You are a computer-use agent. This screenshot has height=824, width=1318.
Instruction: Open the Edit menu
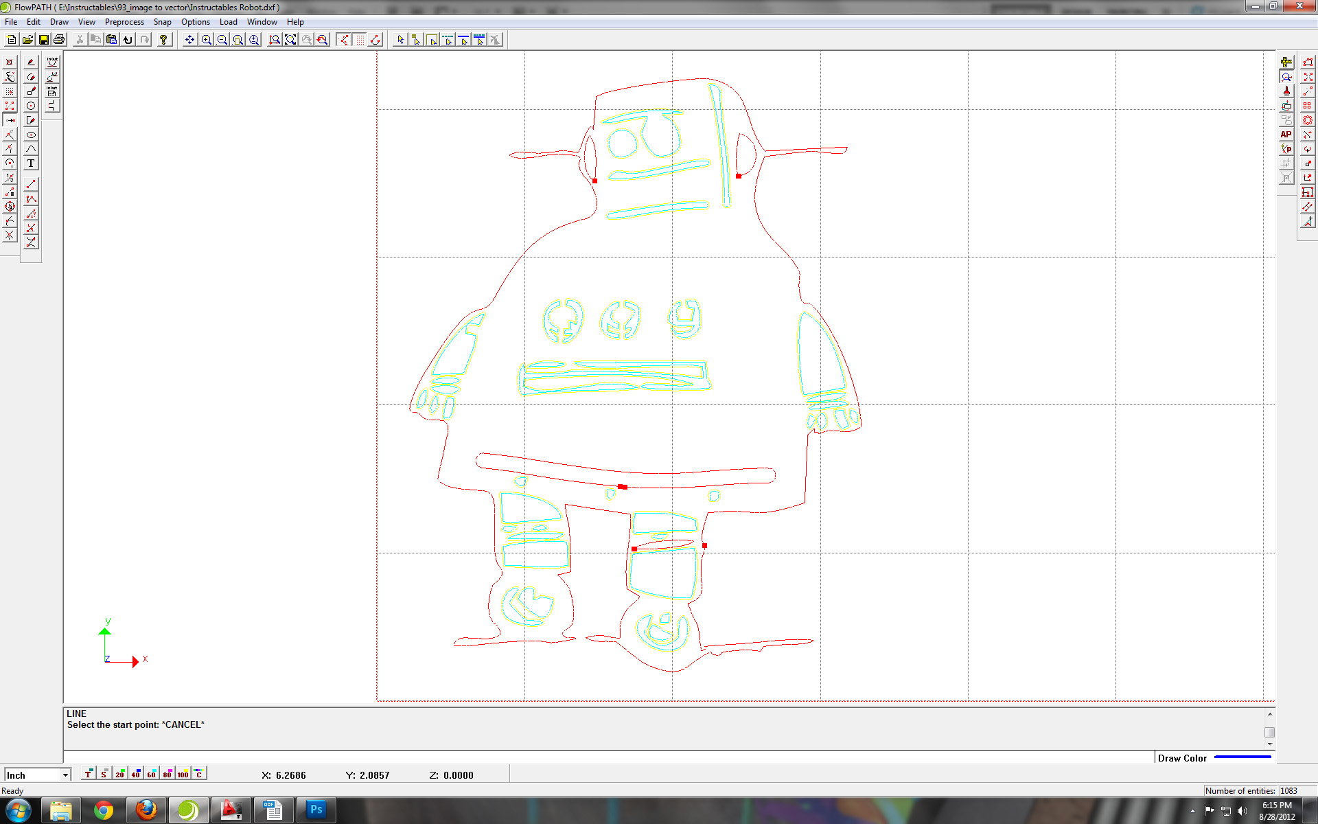click(33, 22)
